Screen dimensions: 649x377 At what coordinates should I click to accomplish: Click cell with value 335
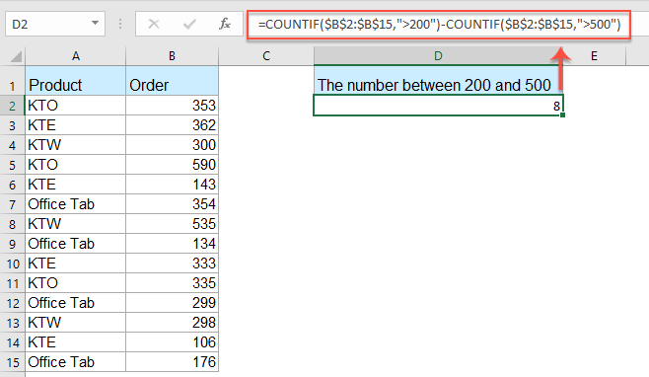[x=172, y=283]
